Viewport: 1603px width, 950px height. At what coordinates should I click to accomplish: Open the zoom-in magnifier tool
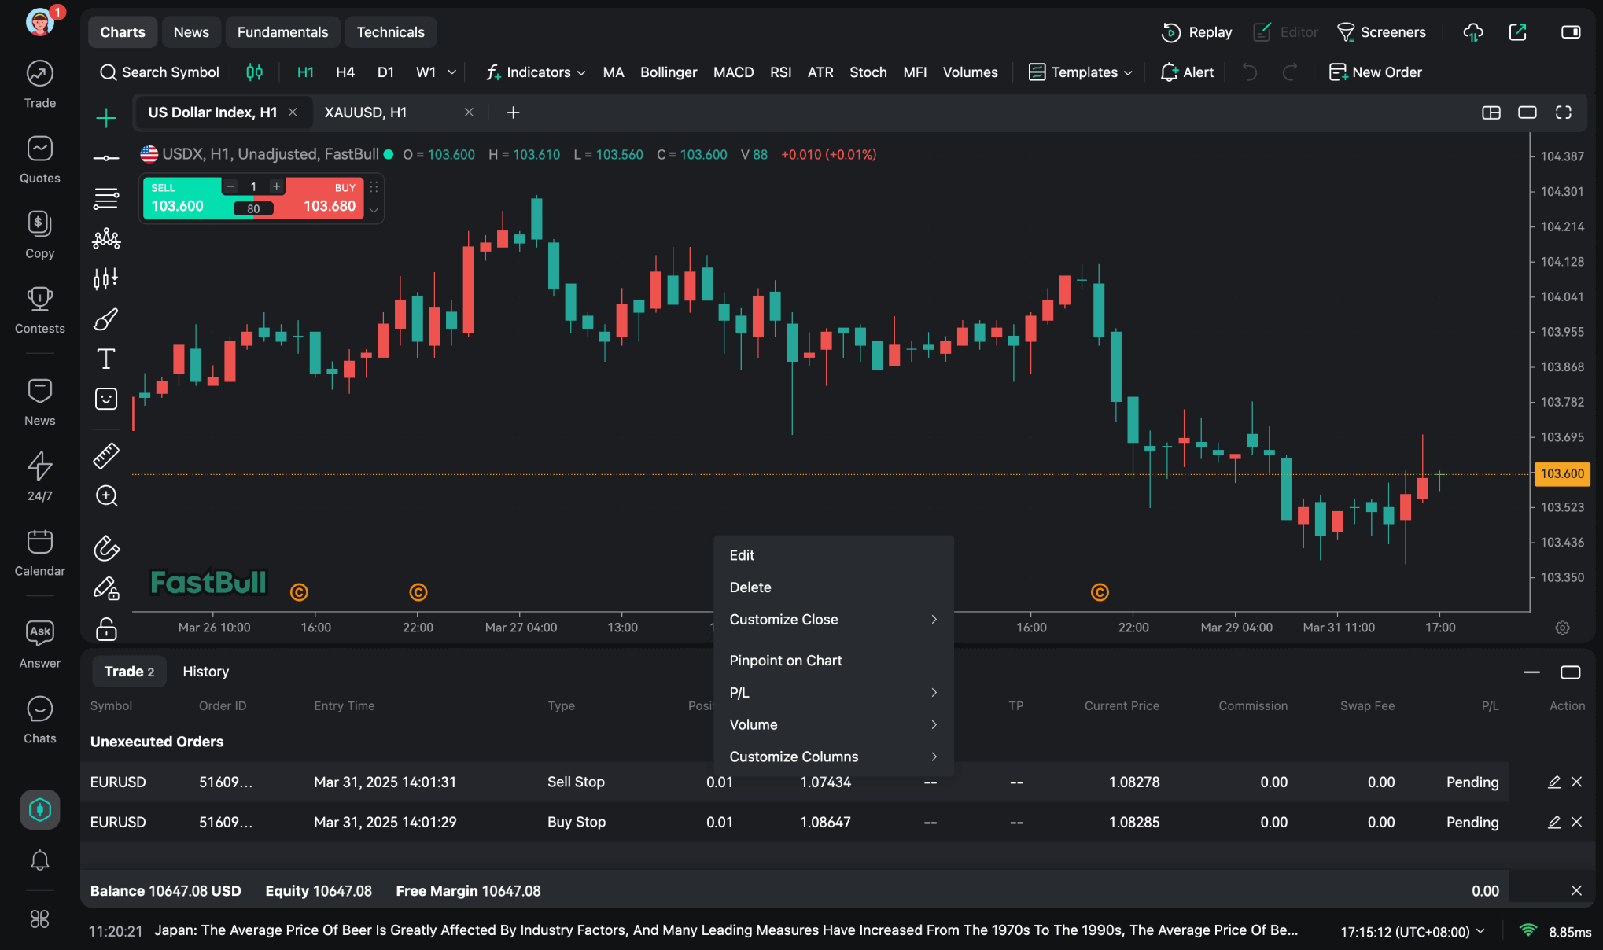[106, 496]
